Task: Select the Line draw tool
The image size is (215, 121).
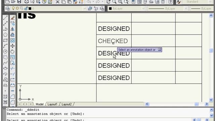Action: click(x=5, y=18)
